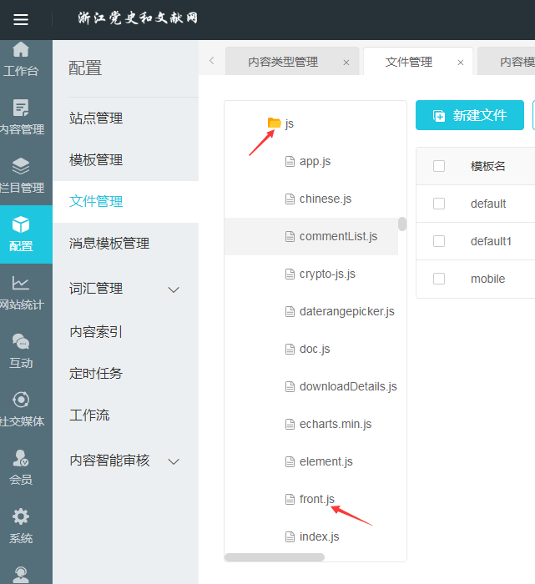Open app.js in the file tree
Viewport: 535px width, 584px height.
click(315, 161)
